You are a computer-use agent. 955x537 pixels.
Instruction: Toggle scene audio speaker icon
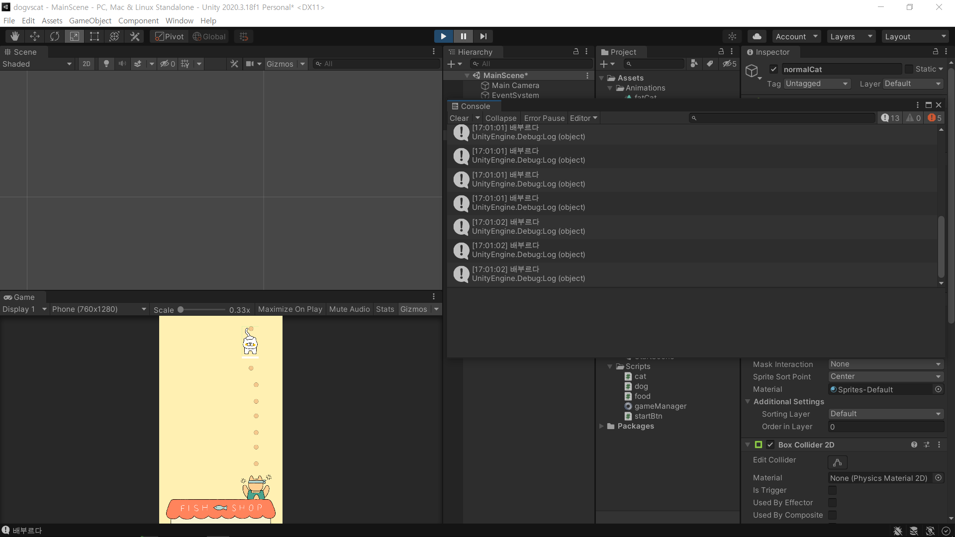click(122, 64)
